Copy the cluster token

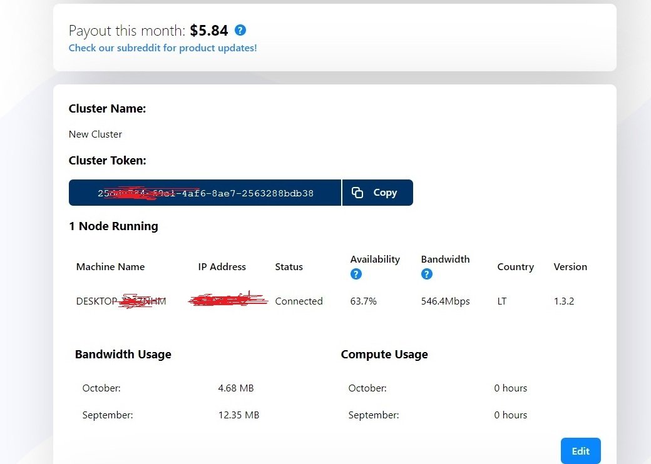click(x=377, y=193)
